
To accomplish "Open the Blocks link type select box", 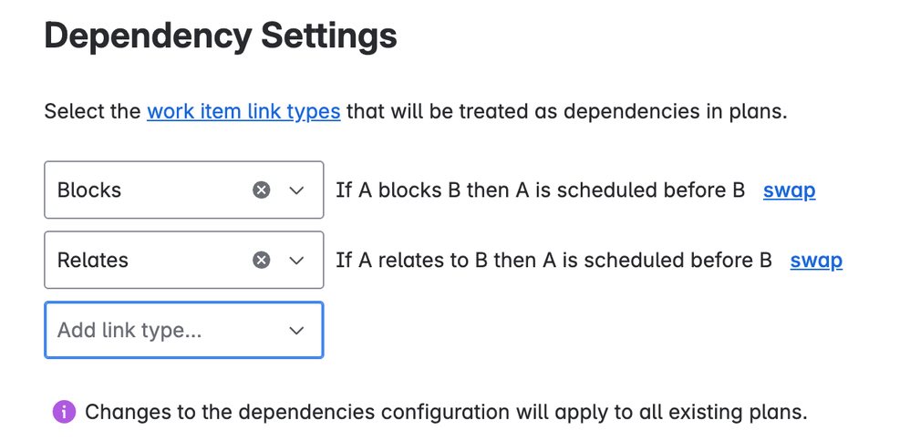I will point(184,190).
